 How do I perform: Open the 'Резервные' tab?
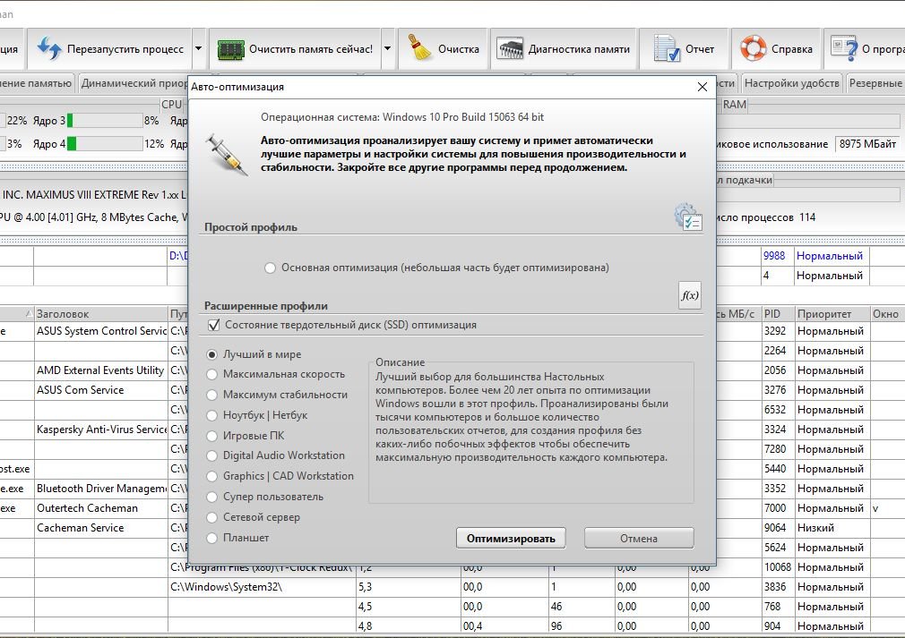point(875,83)
